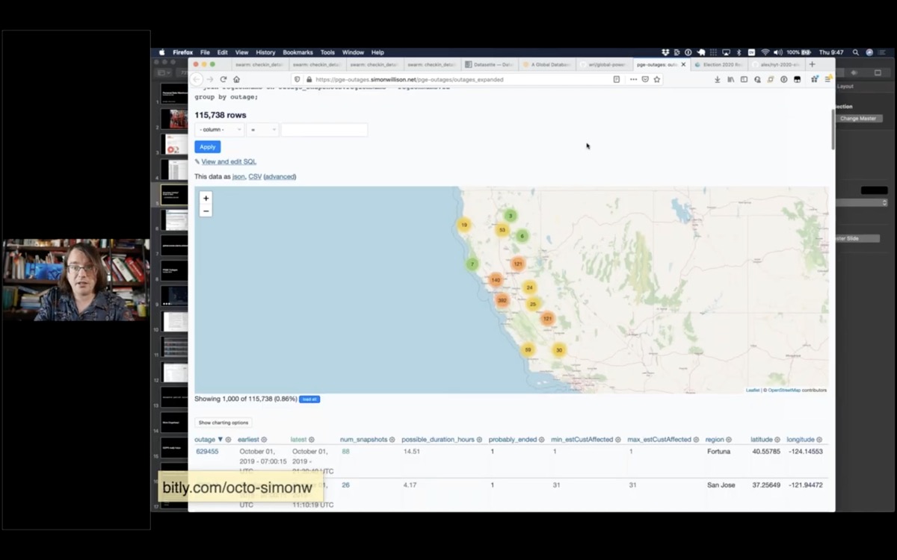Screen dimensions: 897x560
Task: Go to the browser home page
Action: coord(236,79)
